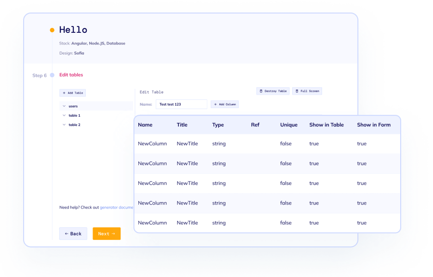Go back with the Back button
This screenshot has width=433, height=277.
pos(73,234)
